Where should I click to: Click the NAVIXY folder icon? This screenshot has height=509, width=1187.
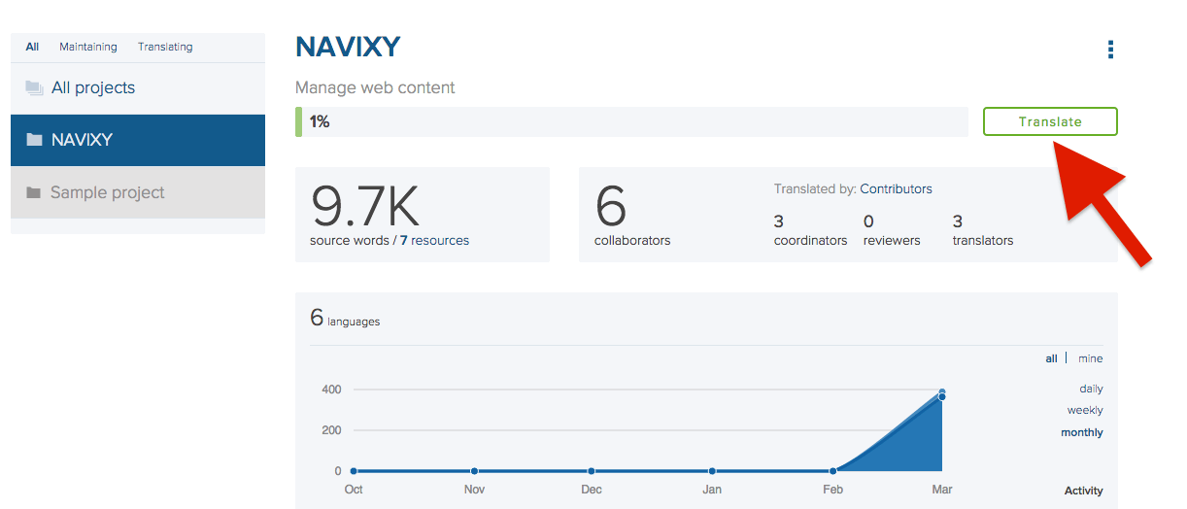point(34,140)
